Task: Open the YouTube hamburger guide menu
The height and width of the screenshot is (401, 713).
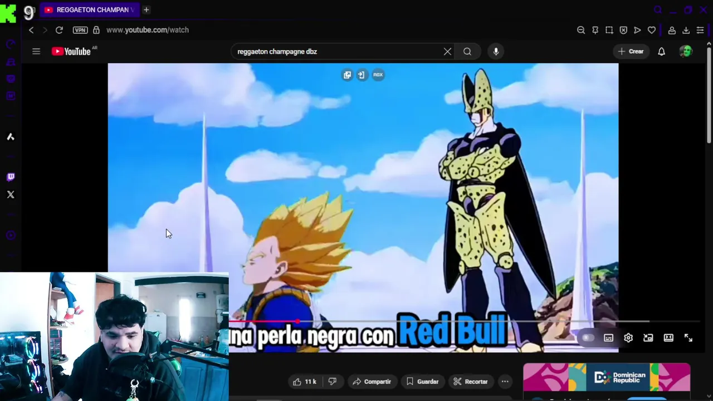Action: [36, 51]
